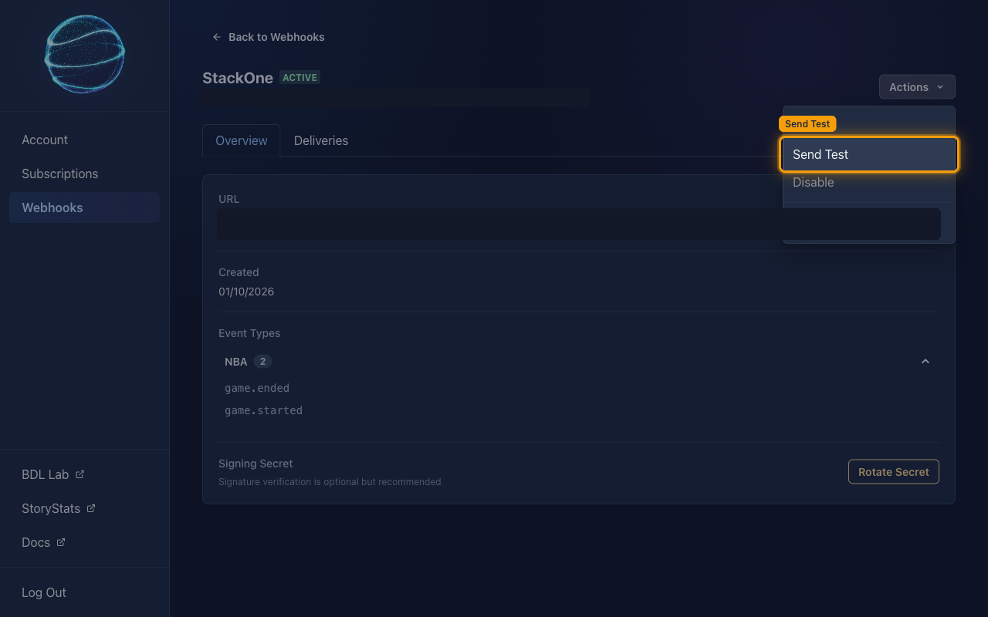Open Subscriptions in the sidebar

pos(84,174)
